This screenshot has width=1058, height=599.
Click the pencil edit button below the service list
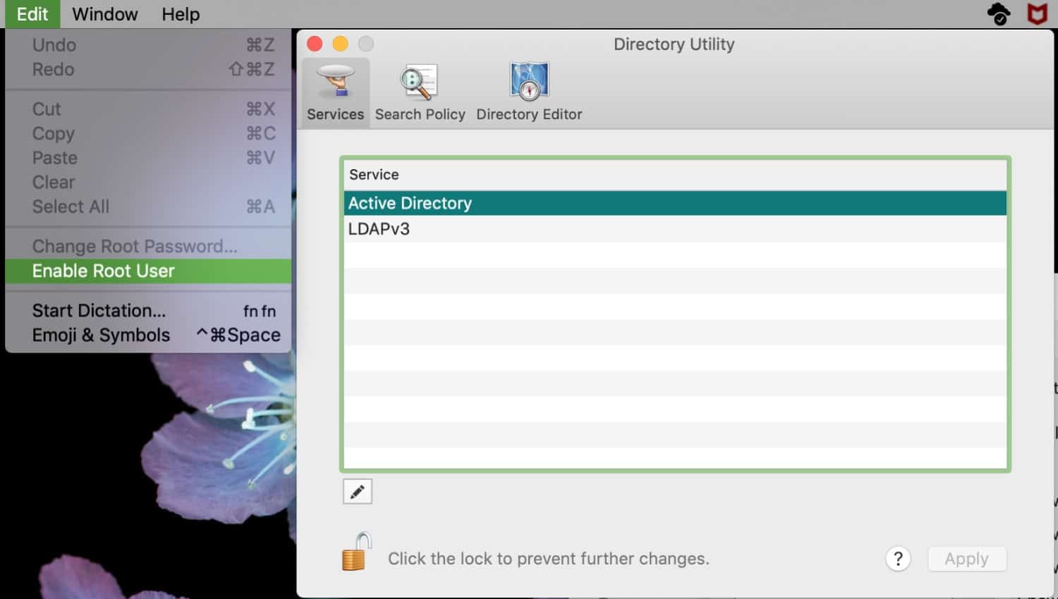358,491
